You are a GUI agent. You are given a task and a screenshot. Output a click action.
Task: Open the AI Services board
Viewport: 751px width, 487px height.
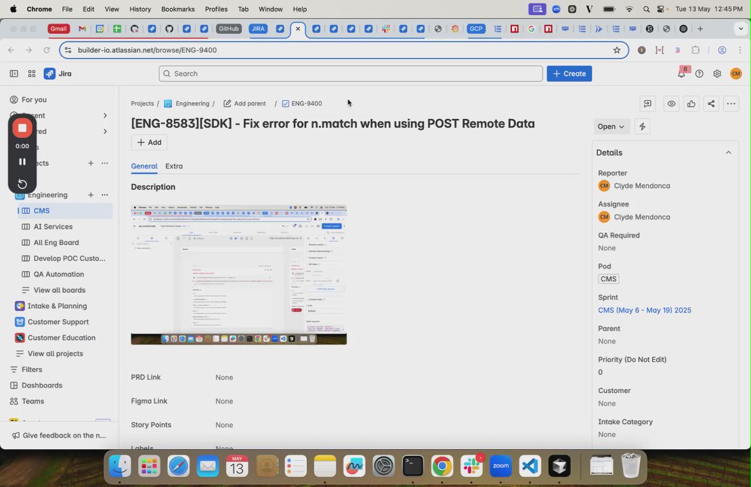point(53,227)
